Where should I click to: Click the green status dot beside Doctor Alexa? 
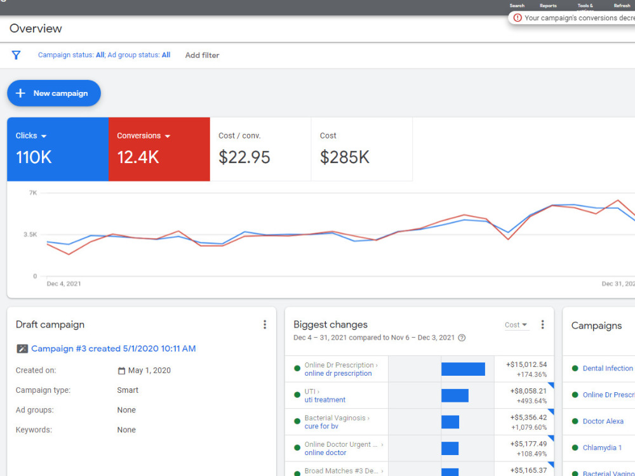(575, 421)
